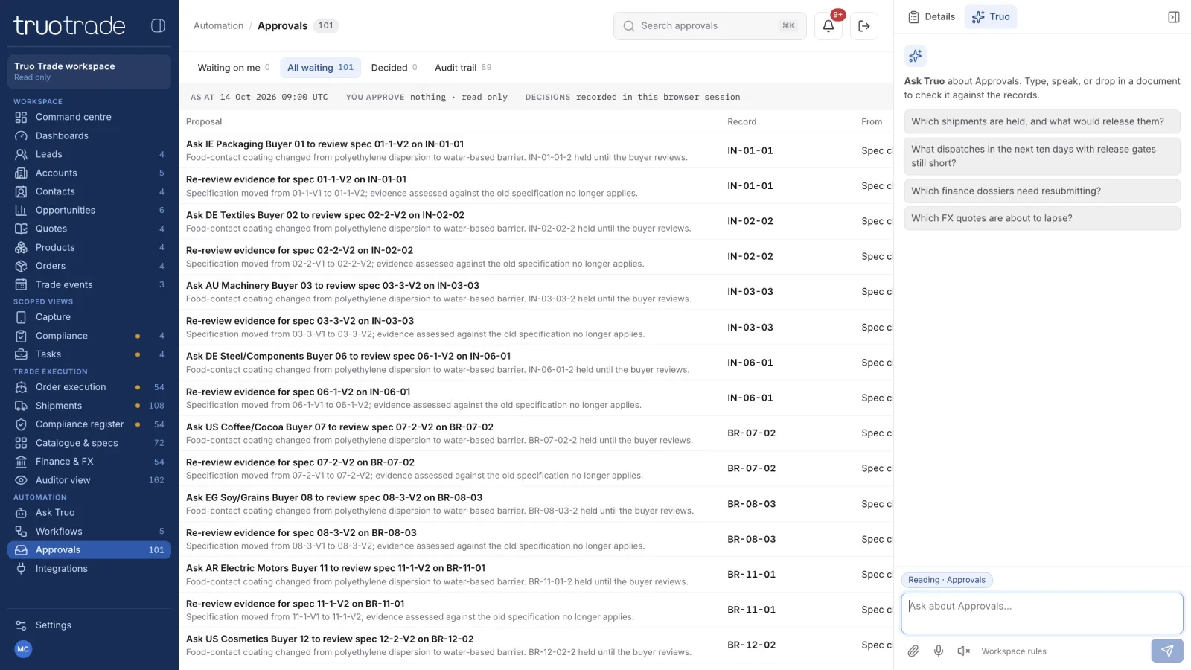The width and height of the screenshot is (1191, 670).
Task: Toggle the muted speaker icon
Action: (964, 651)
